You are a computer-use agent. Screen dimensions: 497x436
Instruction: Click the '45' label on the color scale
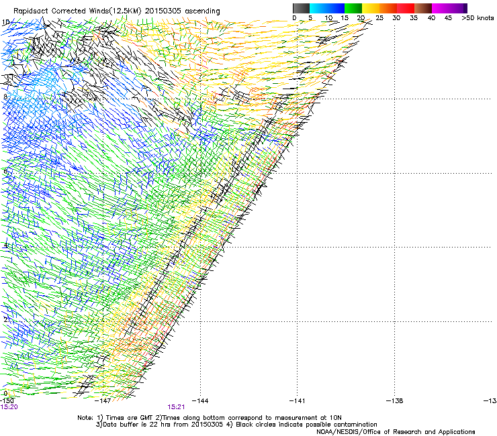448,18
